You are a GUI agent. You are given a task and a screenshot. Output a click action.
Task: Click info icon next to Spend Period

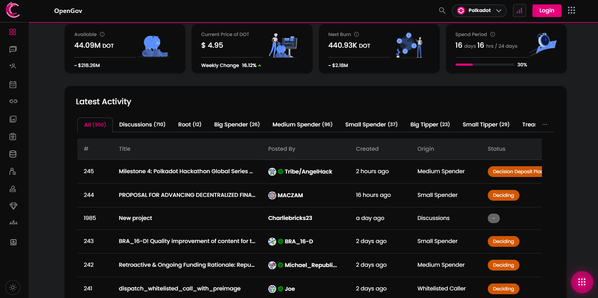tap(493, 34)
